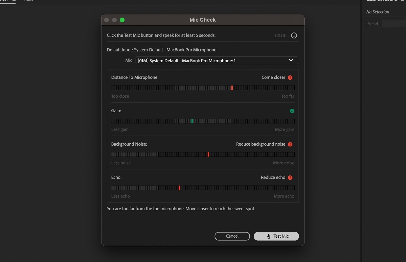The height and width of the screenshot is (262, 406).
Task: Open the Preset dropdown in Essential Sound
Action: [x=394, y=23]
